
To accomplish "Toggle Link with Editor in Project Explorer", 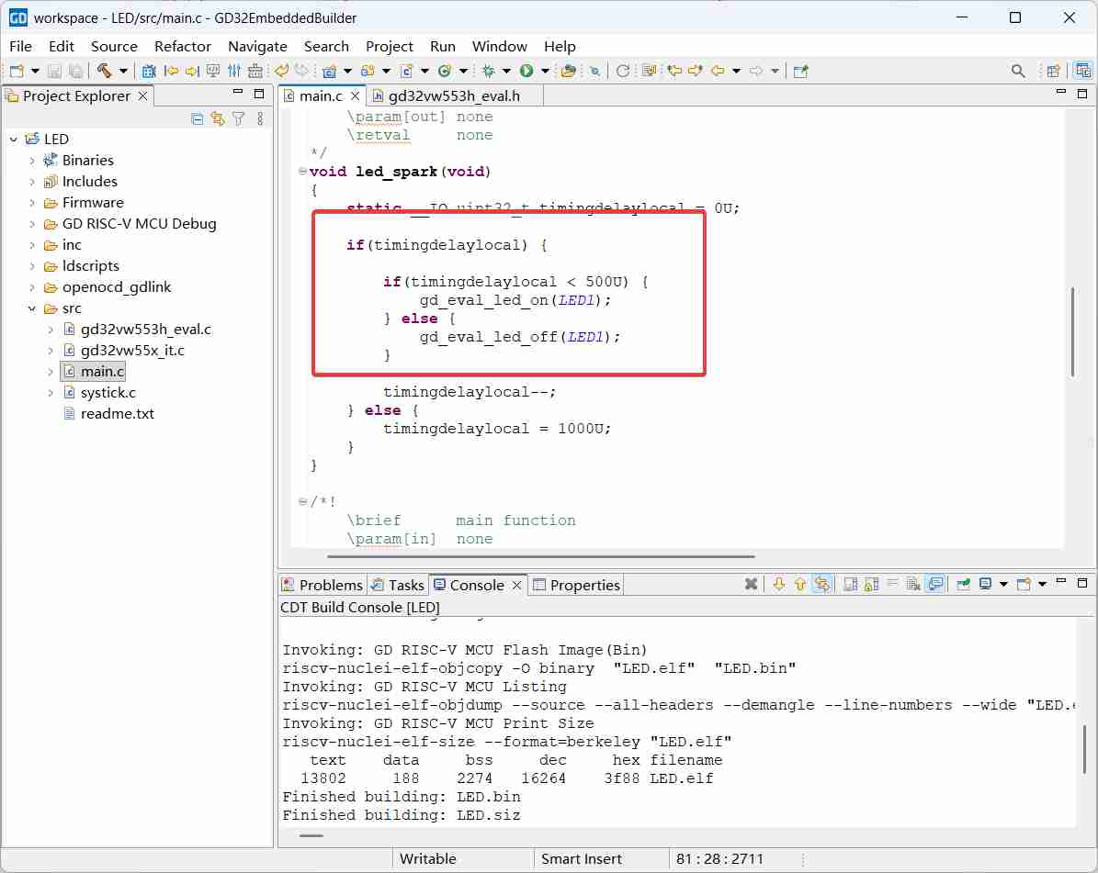I will point(217,118).
